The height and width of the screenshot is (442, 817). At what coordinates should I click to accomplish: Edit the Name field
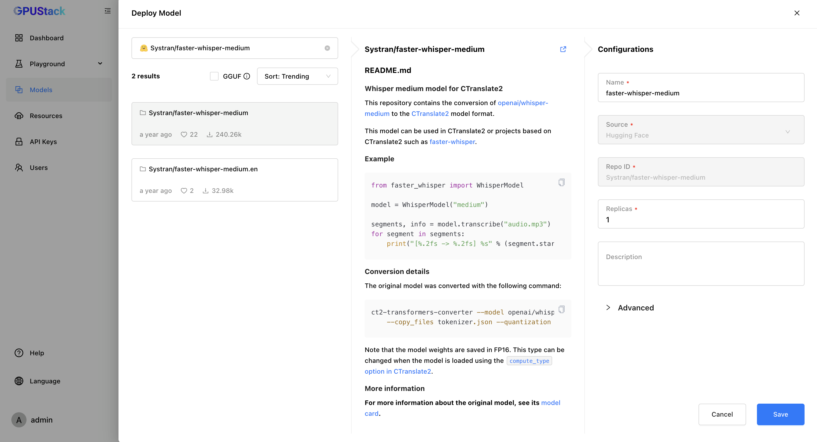(701, 88)
